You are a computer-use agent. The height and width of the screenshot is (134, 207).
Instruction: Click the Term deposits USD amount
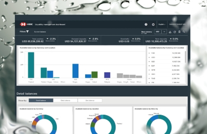click(x=156, y=41)
